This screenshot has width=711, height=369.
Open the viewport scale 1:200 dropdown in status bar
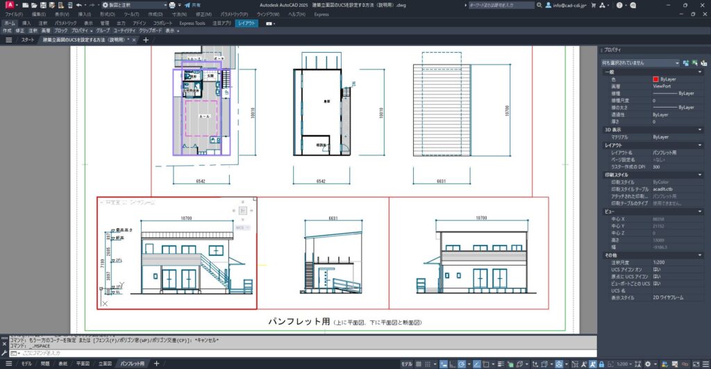click(x=624, y=364)
